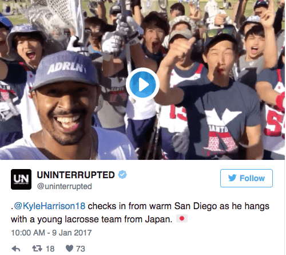The width and height of the screenshot is (286, 255).
Task: Click the UNINTERRUPTED account name
Action: tap(76, 175)
